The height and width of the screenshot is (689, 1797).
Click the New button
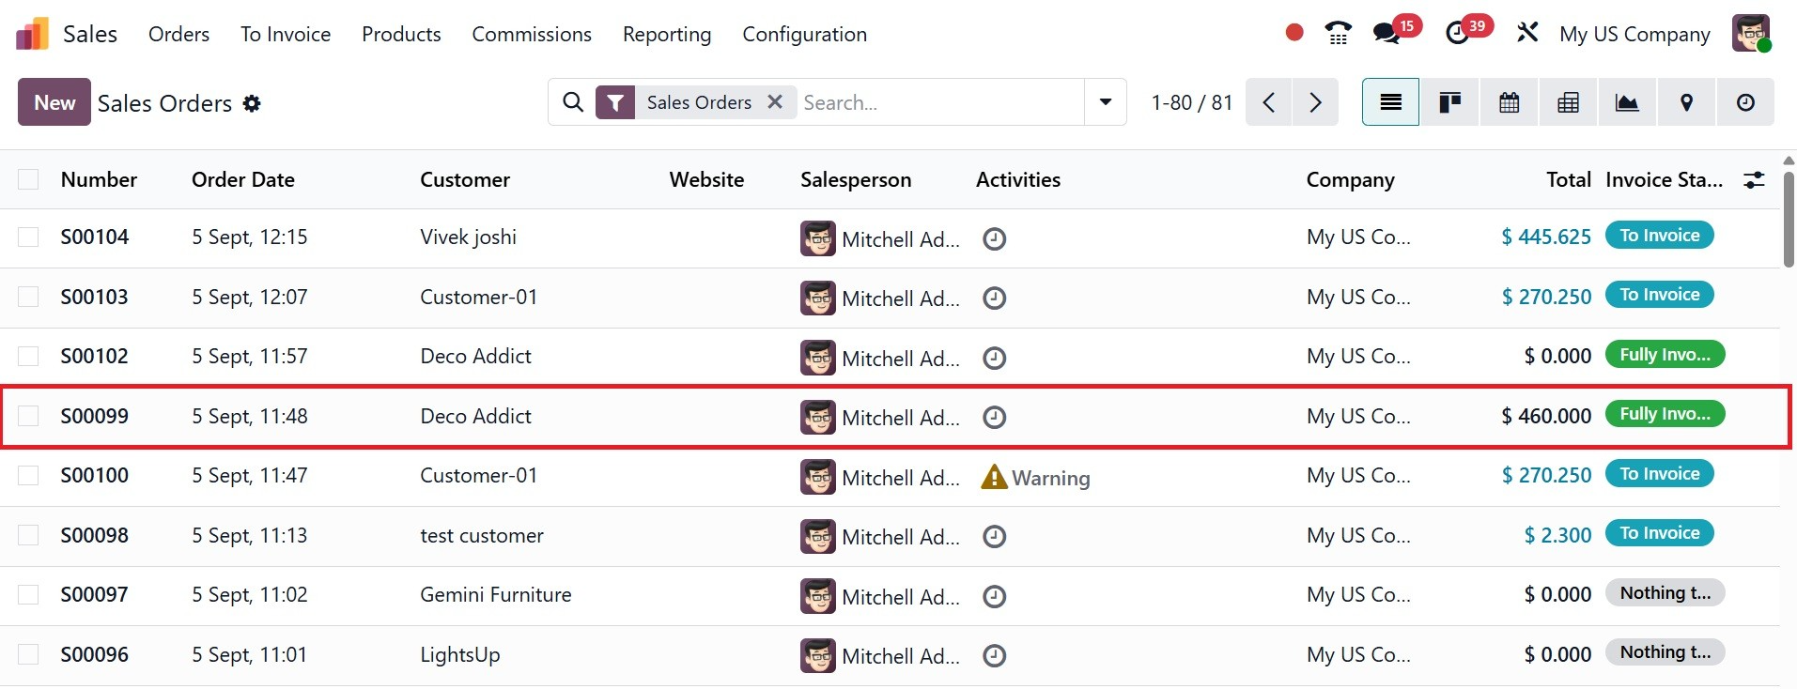54,102
